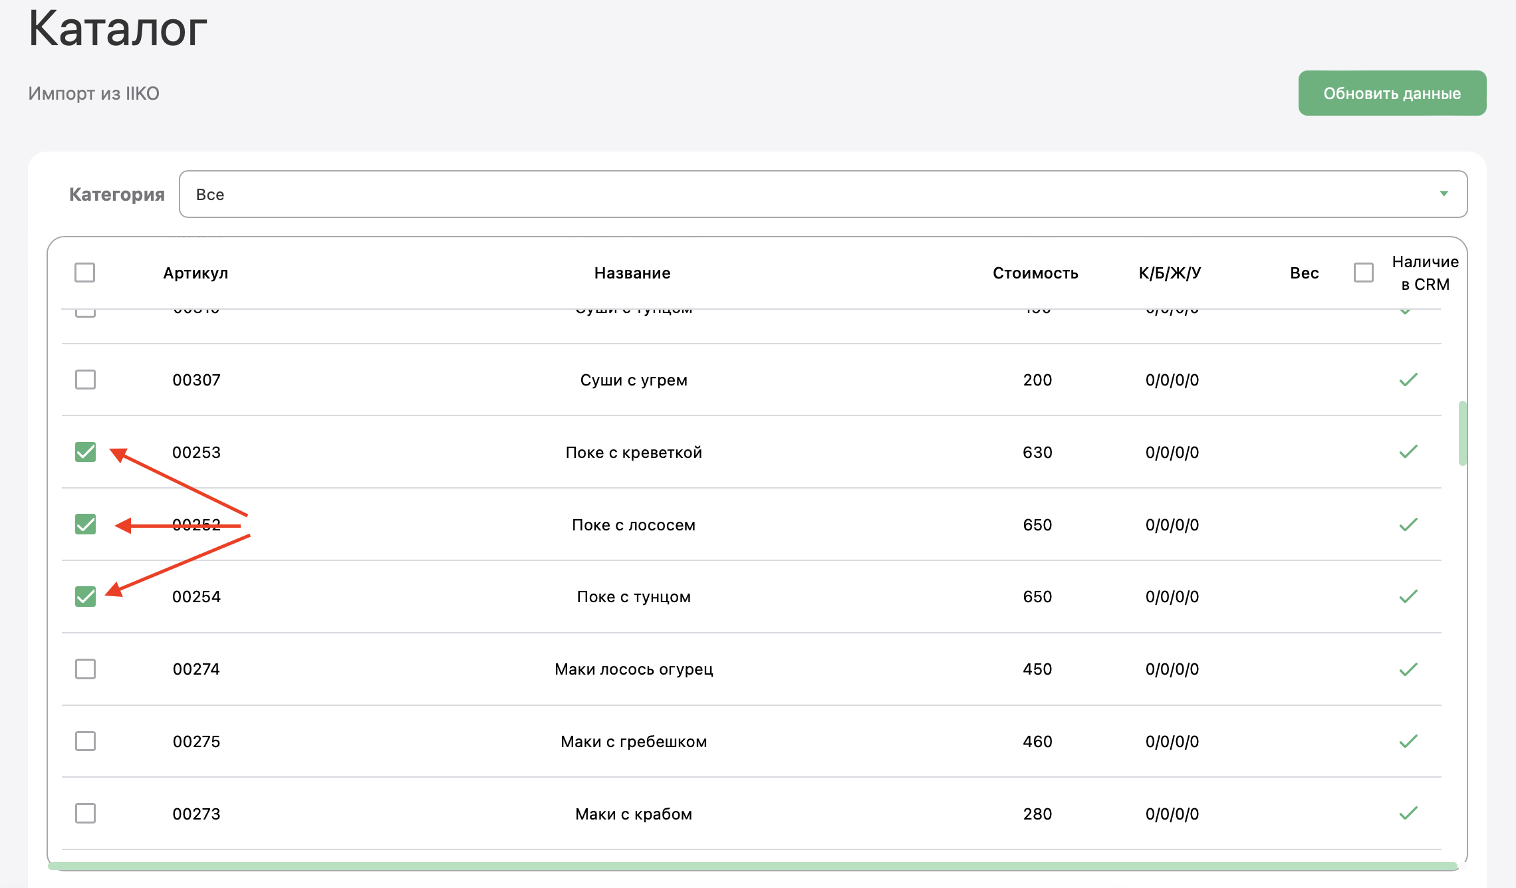Screen dimensions: 1516x888
Task: Check the Суши с угрем row checkbox
Action: tap(85, 380)
